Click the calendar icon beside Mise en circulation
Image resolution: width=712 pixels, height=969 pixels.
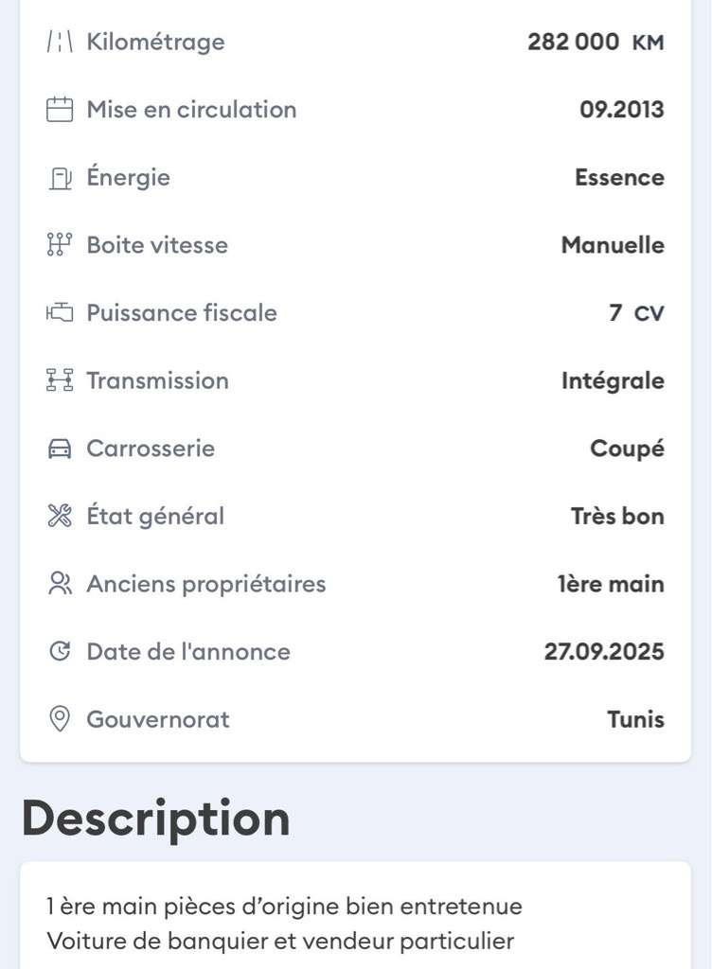coord(60,110)
